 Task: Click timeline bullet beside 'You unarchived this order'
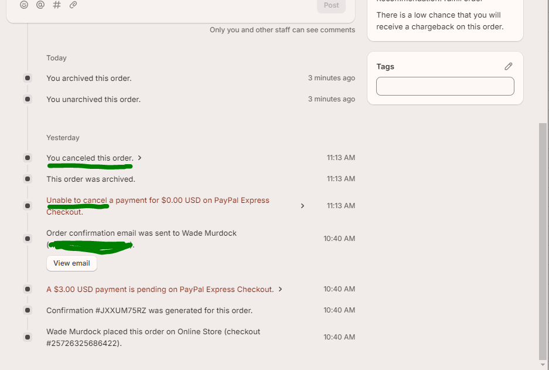(28, 99)
